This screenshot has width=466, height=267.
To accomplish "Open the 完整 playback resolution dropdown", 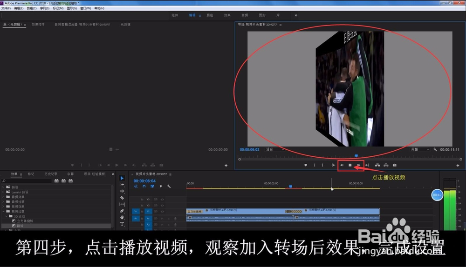I will 420,149.
